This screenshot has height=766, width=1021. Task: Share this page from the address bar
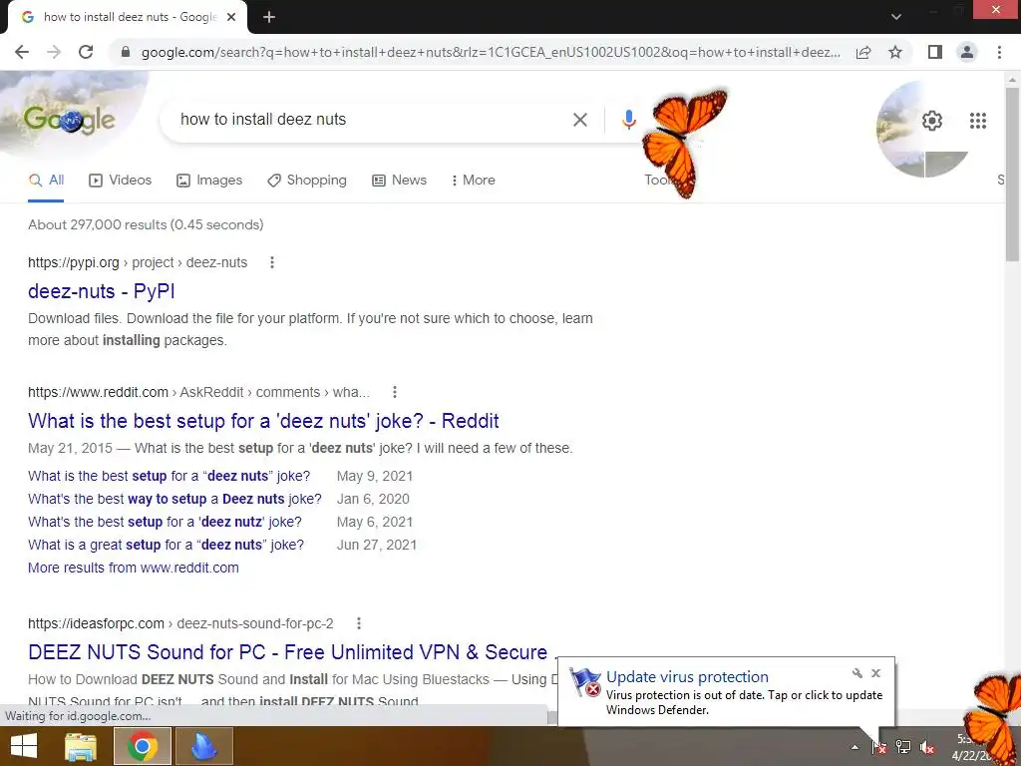863,52
